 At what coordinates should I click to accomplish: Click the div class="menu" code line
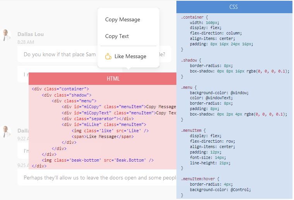[x=74, y=101]
